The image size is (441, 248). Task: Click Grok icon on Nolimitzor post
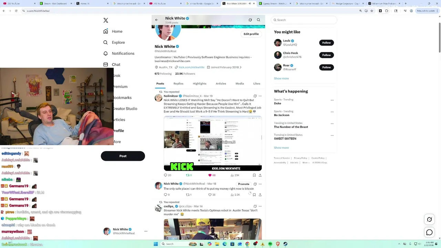coord(255,96)
